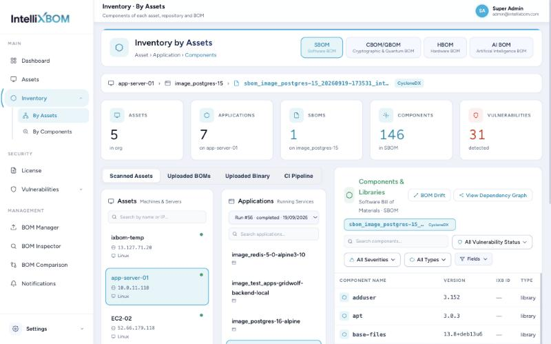Select the ixbom-temp asset card
Image resolution: width=551 pixels, height=344 pixels.
157,246
